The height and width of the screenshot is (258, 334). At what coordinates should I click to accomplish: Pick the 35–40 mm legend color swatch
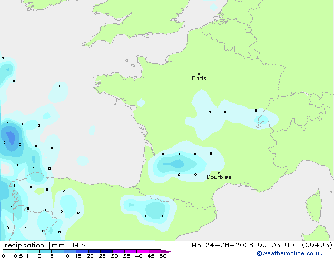[x=131, y=251]
